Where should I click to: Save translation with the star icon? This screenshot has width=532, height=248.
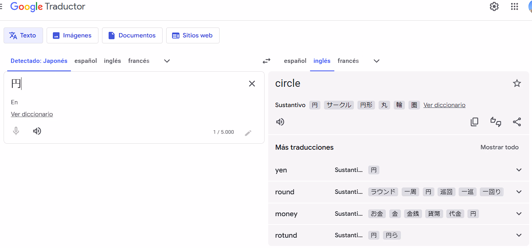[x=517, y=83]
